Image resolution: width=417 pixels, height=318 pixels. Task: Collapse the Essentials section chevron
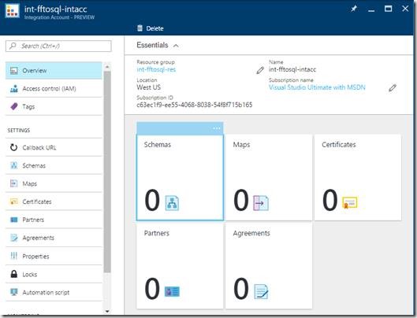176,46
